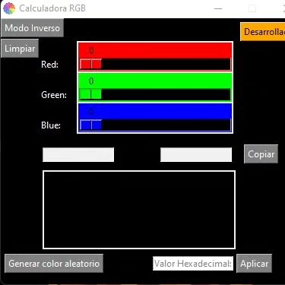285x285 pixels.
Task: Click the Red: label
Action: coord(49,65)
